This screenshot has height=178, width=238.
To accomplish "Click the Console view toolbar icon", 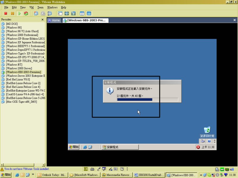I will point(89,13).
